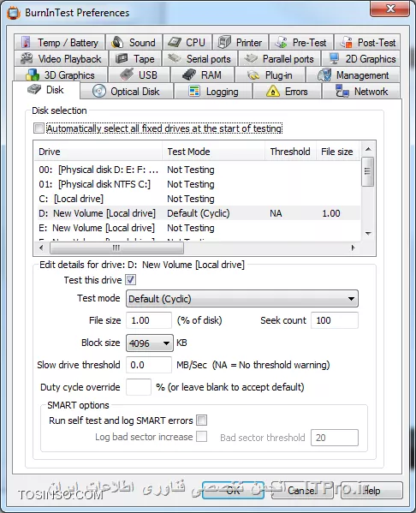
Task: Click the Threshold column header
Action: pyautogui.click(x=290, y=152)
